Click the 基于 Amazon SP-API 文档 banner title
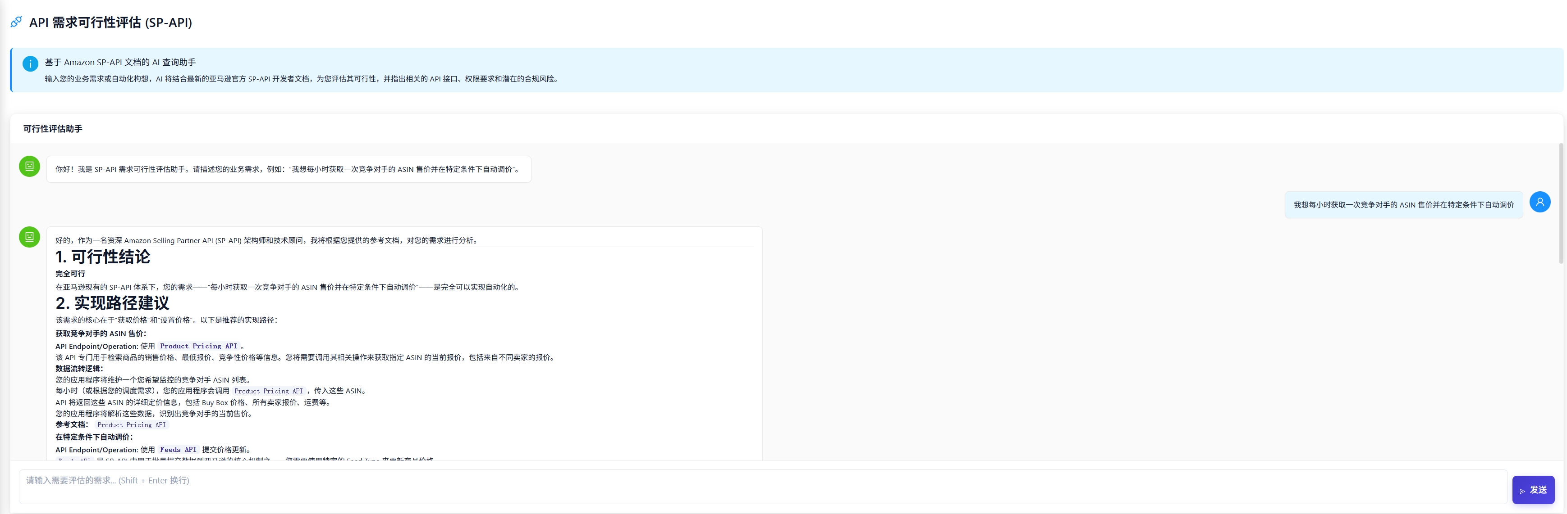This screenshot has width=1567, height=514. [120, 62]
